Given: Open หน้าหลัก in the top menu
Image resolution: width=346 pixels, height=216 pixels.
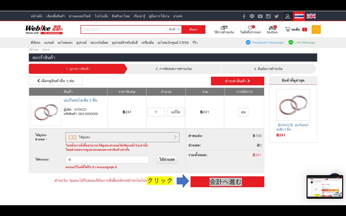Looking at the screenshot, I should point(37,16).
